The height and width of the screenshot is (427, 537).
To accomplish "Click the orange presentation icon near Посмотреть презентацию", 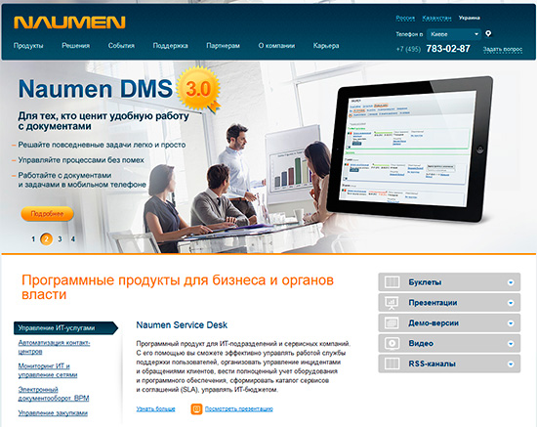I will click(x=196, y=408).
